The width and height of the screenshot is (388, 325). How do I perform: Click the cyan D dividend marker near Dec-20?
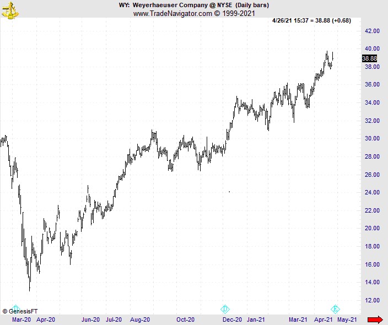click(x=225, y=309)
